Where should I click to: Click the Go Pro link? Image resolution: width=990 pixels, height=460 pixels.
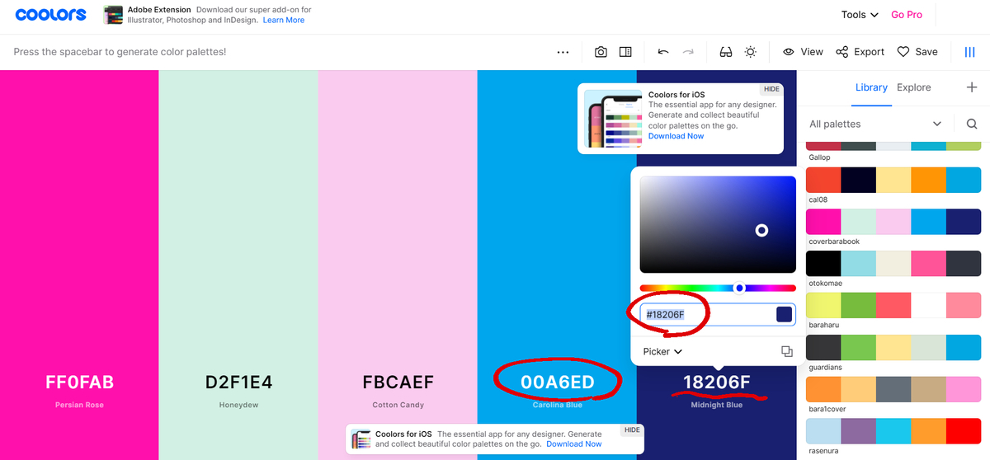coord(907,15)
